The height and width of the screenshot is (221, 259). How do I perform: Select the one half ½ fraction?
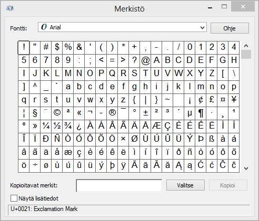point(57,127)
